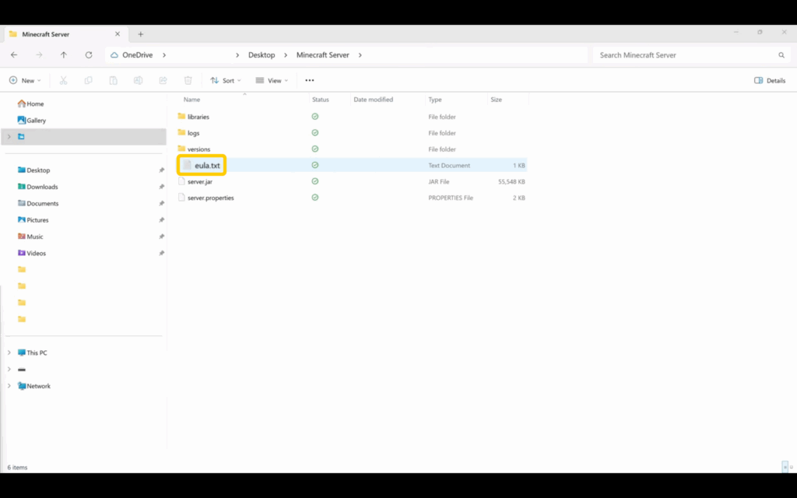Image resolution: width=797 pixels, height=498 pixels.
Task: Click the Rename icon in toolbar
Action: (x=138, y=80)
